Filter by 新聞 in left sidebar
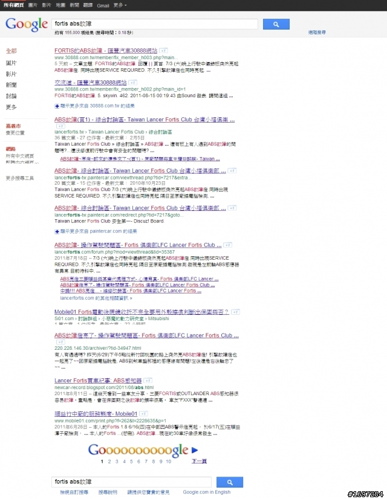Image resolution: width=387 pixels, height=499 pixels. 11,85
